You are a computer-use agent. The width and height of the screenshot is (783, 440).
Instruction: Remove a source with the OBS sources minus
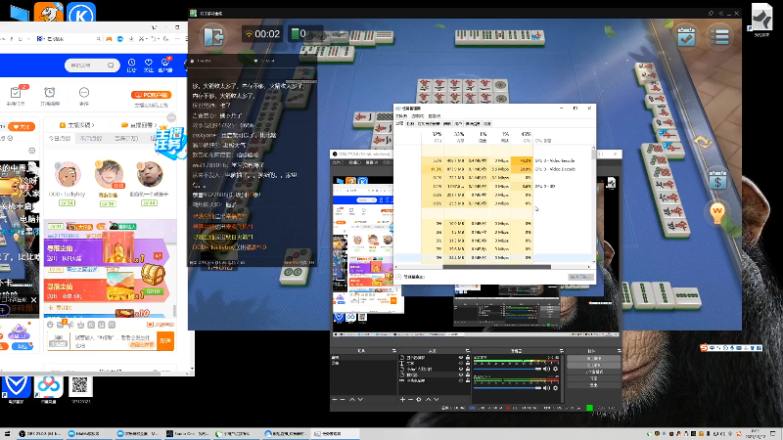coord(410,400)
